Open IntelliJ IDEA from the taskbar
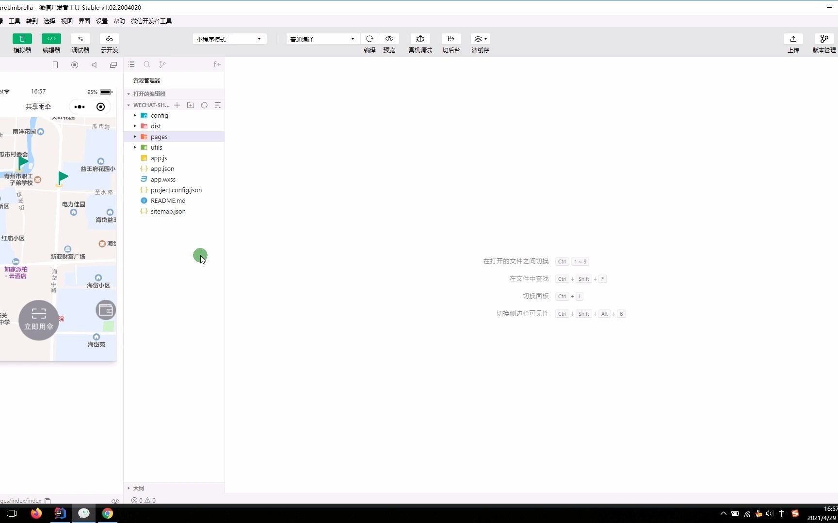Image resolution: width=838 pixels, height=523 pixels. 60,513
